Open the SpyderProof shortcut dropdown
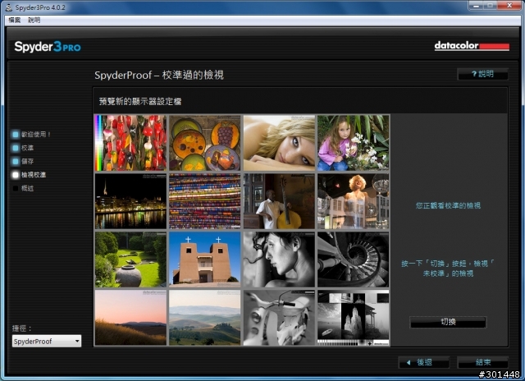 click(47, 341)
